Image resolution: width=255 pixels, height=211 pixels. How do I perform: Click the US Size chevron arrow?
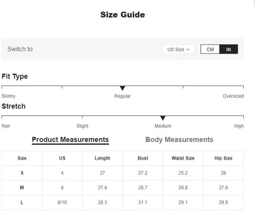(188, 49)
